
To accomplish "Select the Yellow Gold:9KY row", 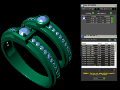I will 98,45.
